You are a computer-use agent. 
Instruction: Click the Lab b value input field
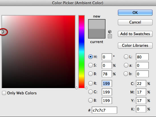(142, 74)
